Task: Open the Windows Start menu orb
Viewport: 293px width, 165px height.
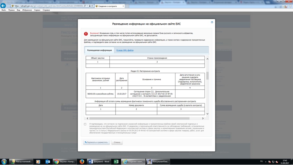Action: point(4,162)
